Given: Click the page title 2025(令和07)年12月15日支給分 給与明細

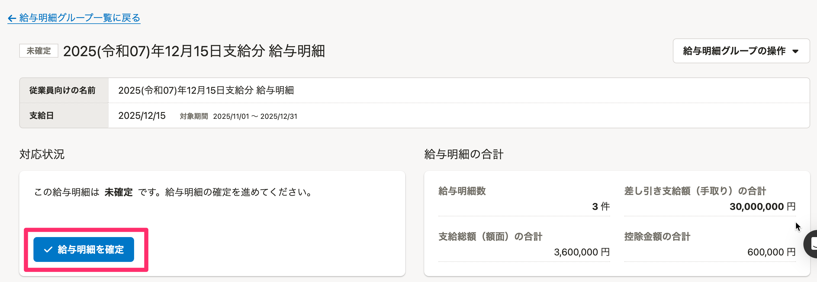Looking at the screenshot, I should point(194,51).
